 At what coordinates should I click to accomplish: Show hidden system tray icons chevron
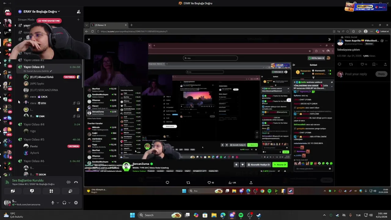tap(324, 215)
